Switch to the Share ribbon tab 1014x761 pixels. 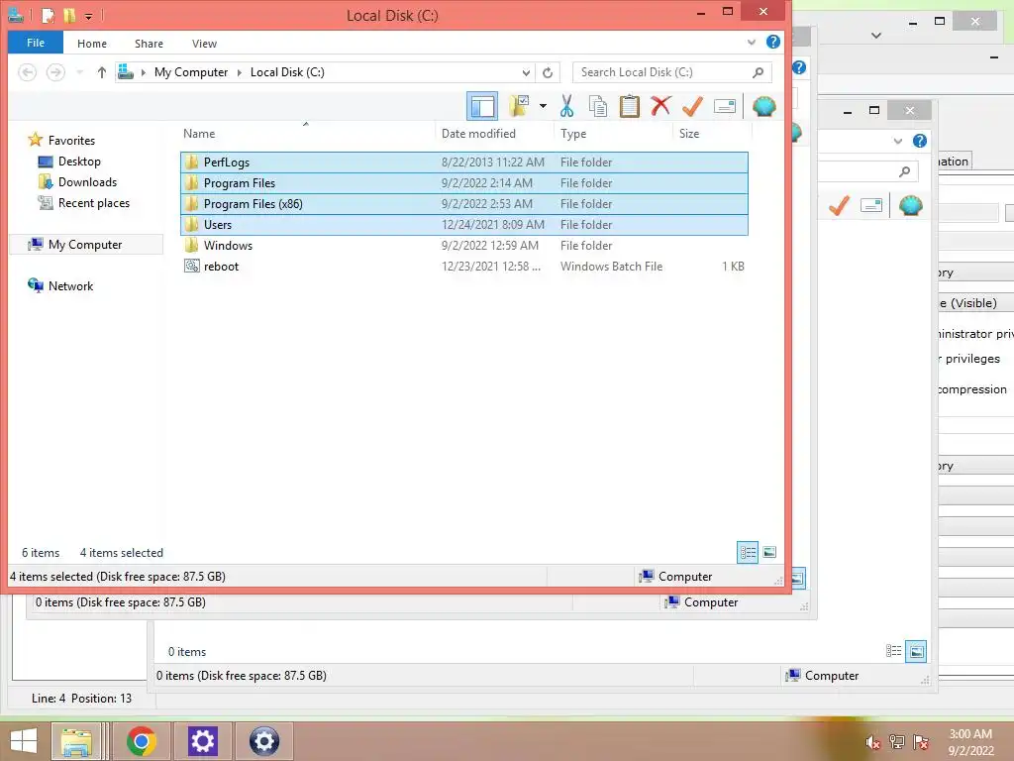click(x=149, y=44)
